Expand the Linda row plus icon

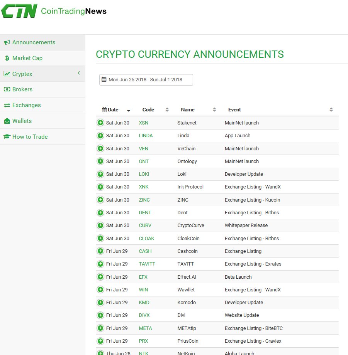click(x=100, y=135)
